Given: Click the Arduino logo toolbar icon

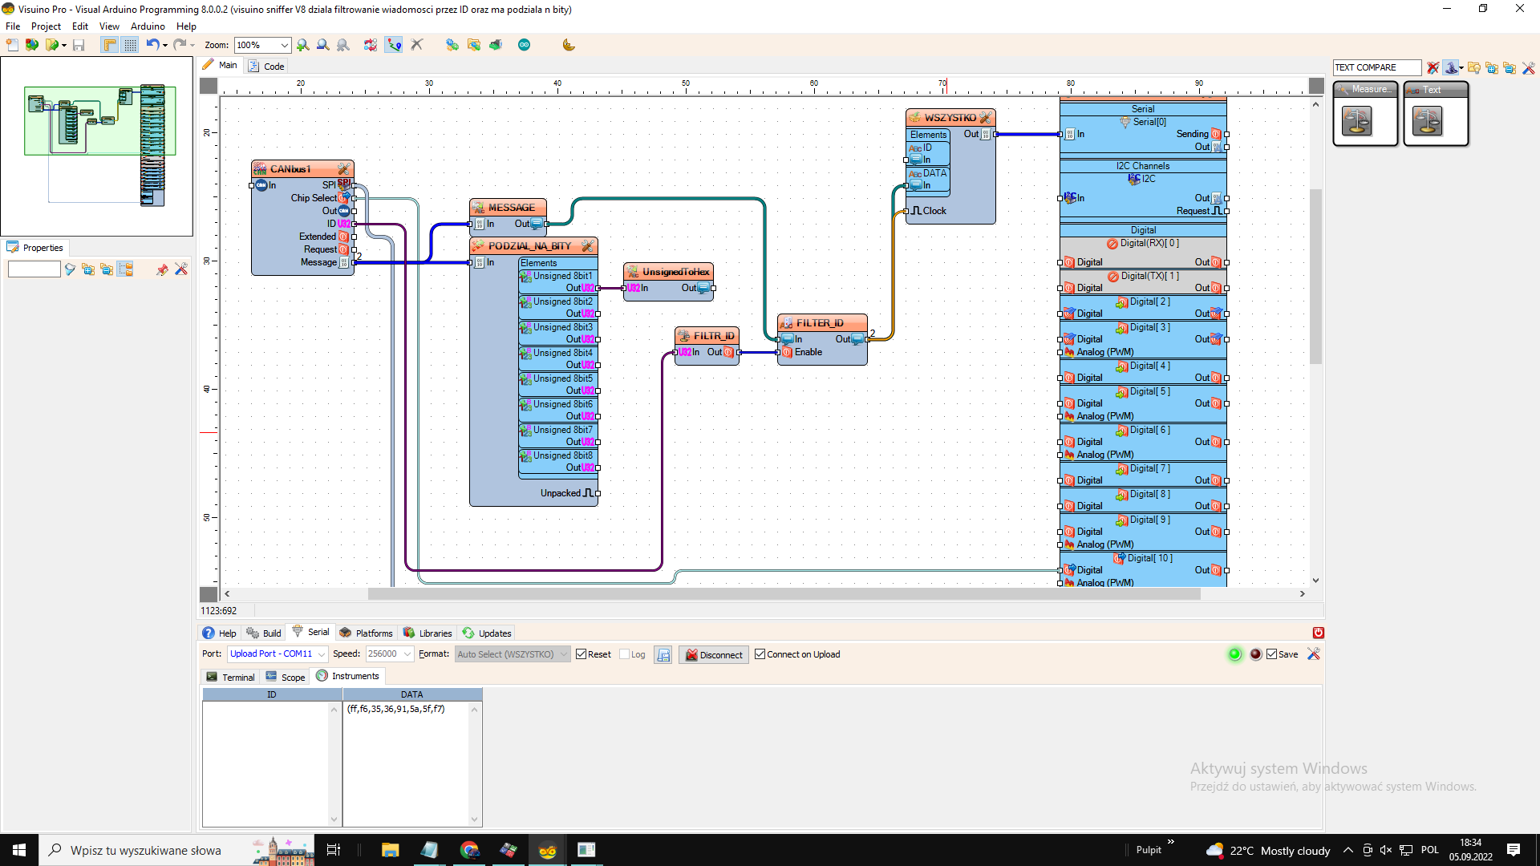Looking at the screenshot, I should click(524, 45).
